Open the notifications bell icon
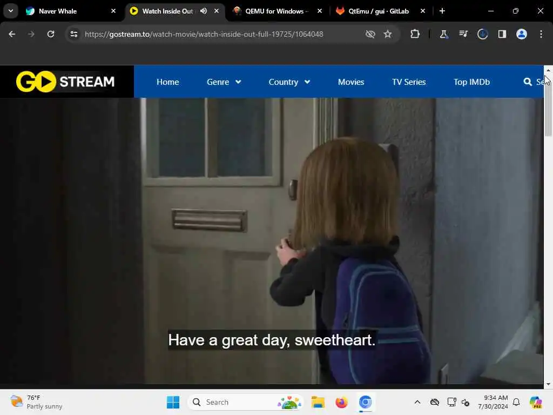The width and height of the screenshot is (553, 415). pyautogui.click(x=516, y=402)
